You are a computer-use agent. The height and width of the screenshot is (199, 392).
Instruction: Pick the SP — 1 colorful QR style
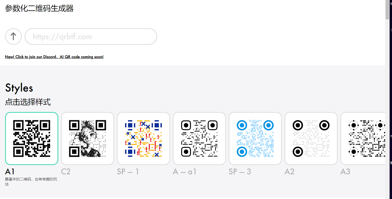click(143, 138)
